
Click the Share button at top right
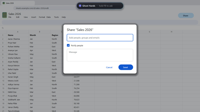[186, 15]
